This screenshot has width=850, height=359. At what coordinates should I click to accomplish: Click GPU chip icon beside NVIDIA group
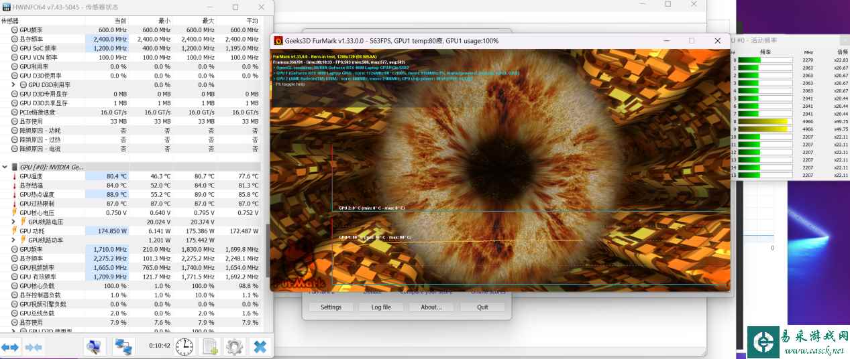click(x=14, y=167)
